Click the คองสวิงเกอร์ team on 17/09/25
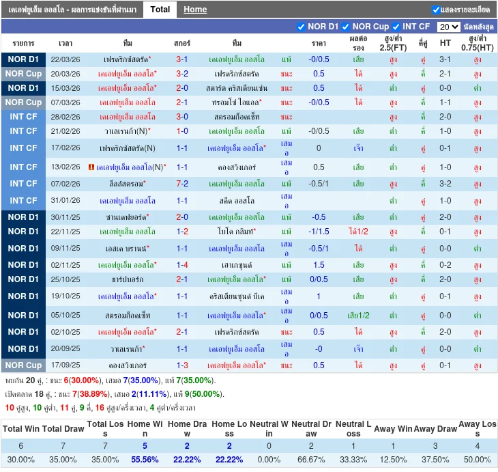The width and height of the screenshot is (498, 472). coord(128,365)
